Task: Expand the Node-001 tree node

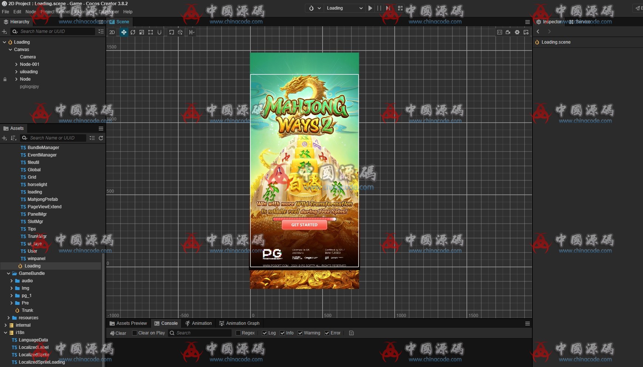Action: 16,64
